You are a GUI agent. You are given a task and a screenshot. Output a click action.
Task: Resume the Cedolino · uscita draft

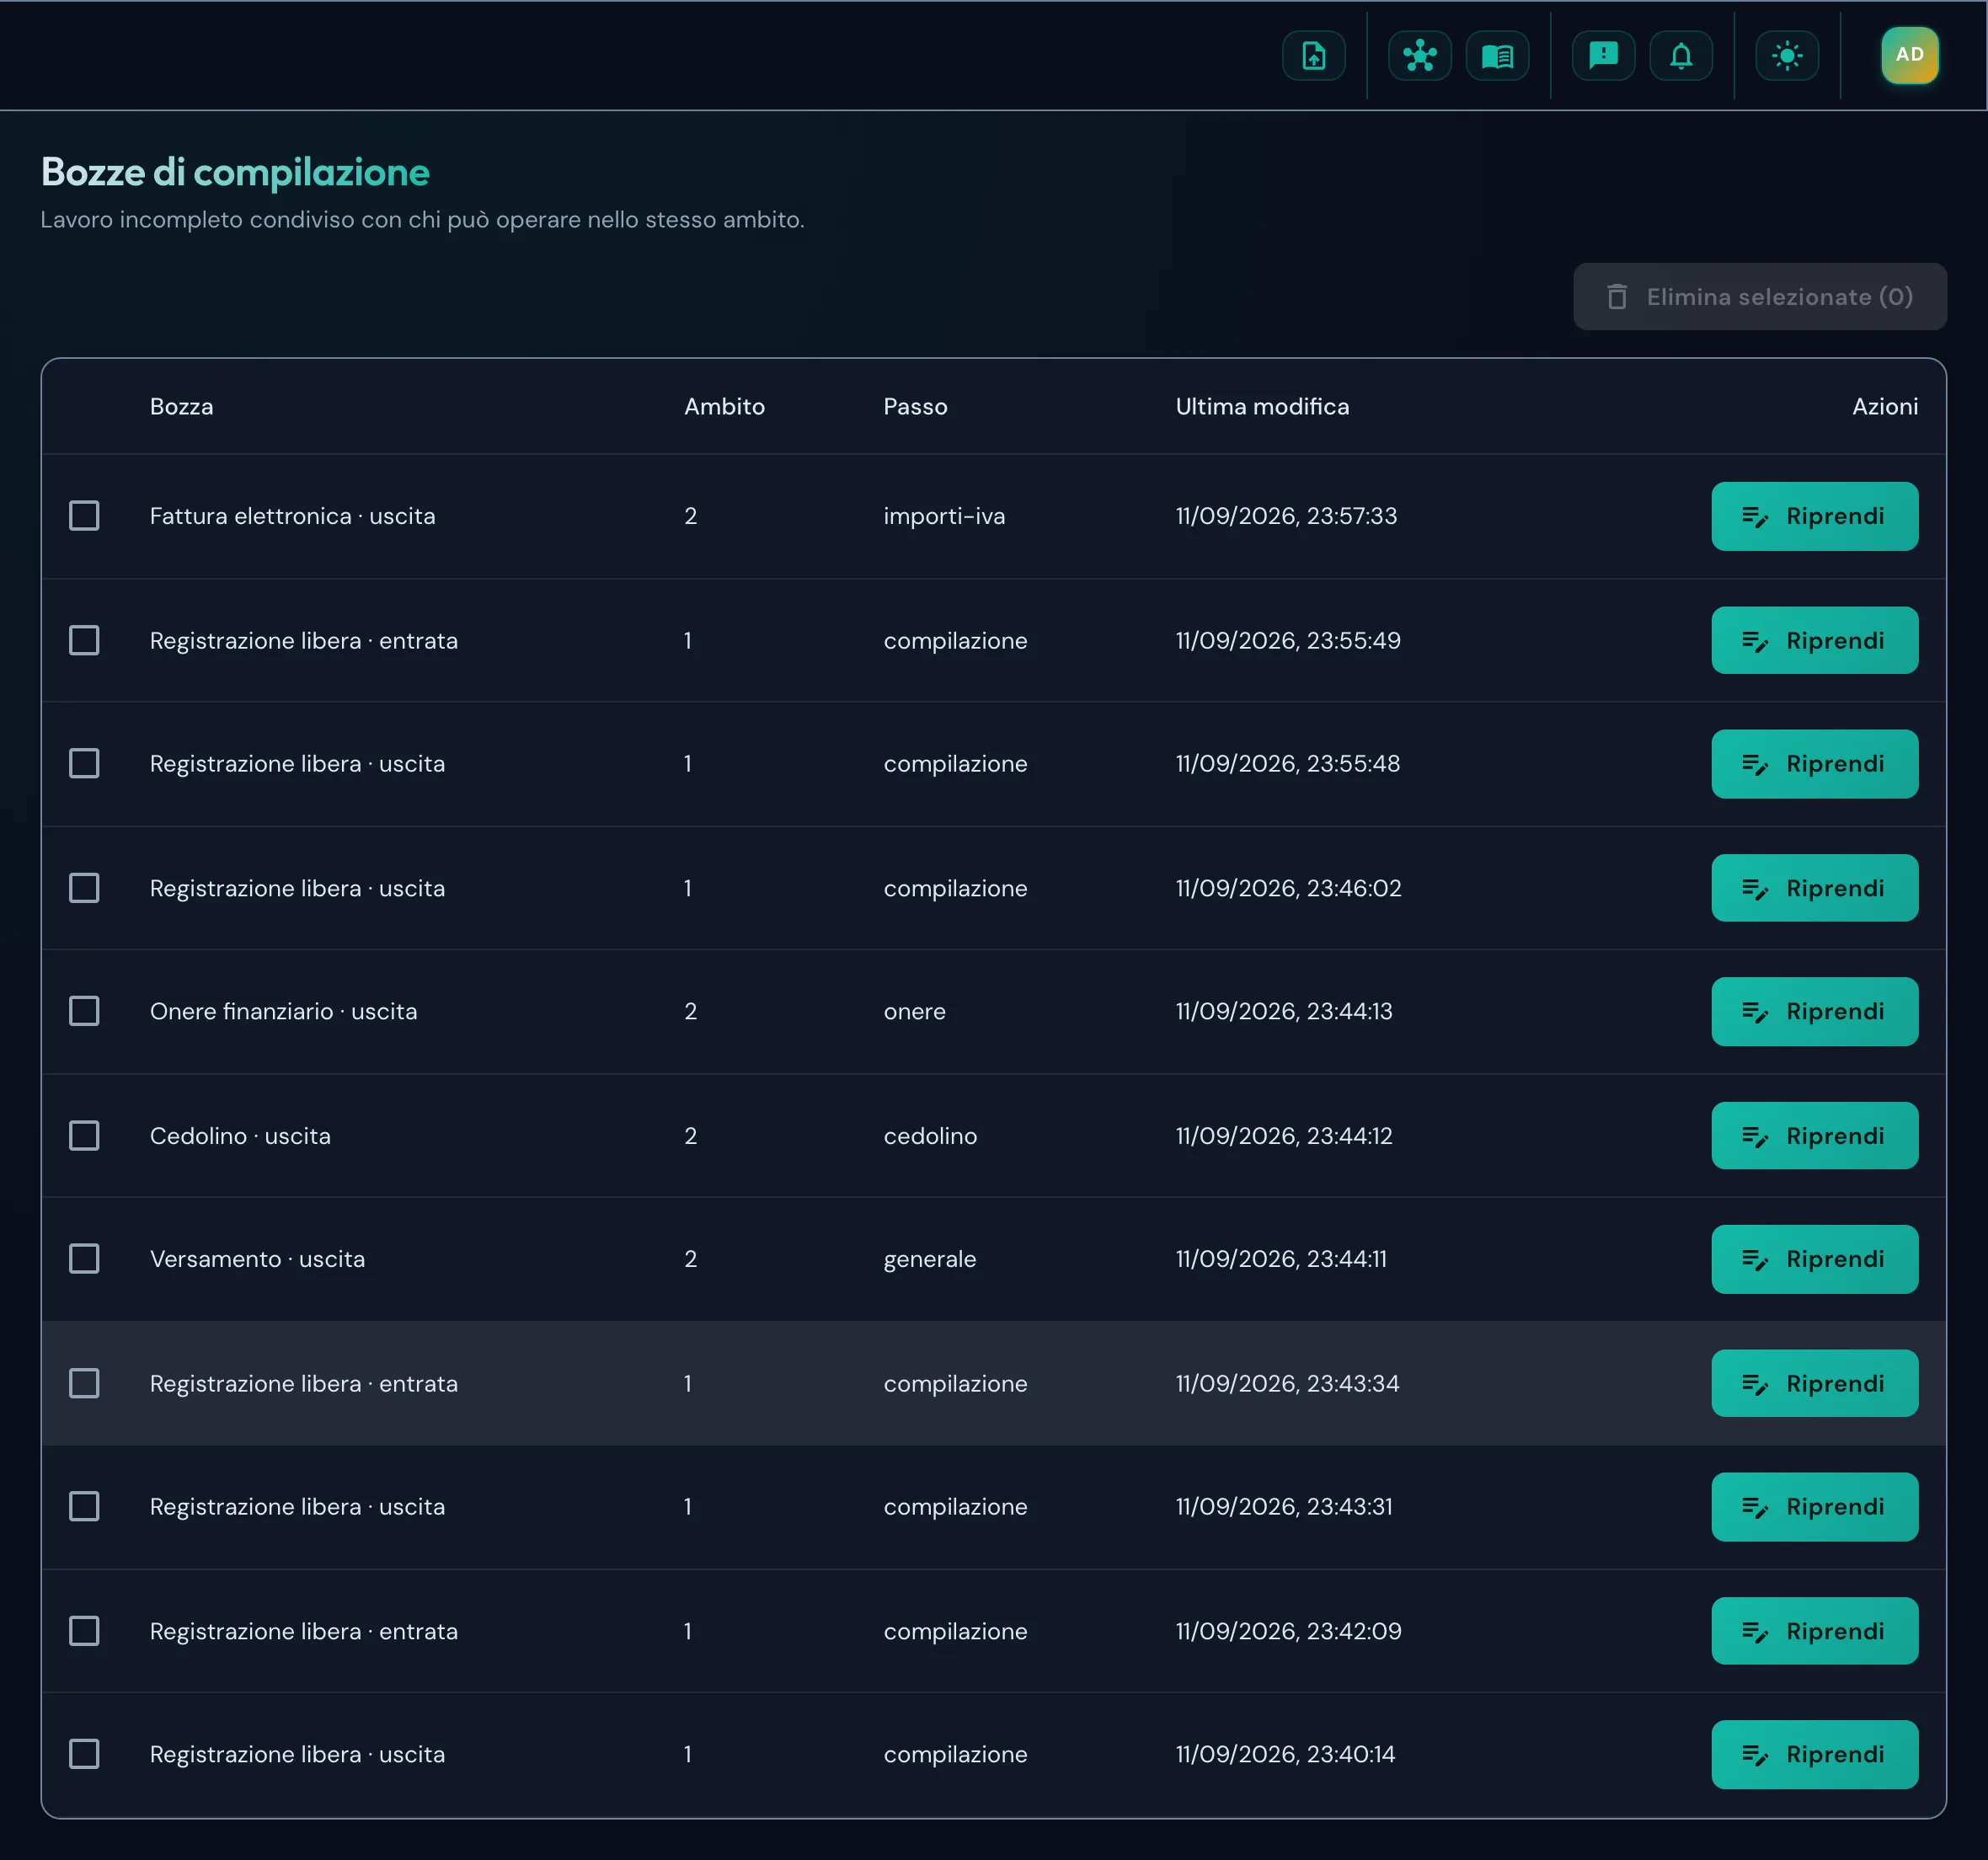point(1814,1136)
